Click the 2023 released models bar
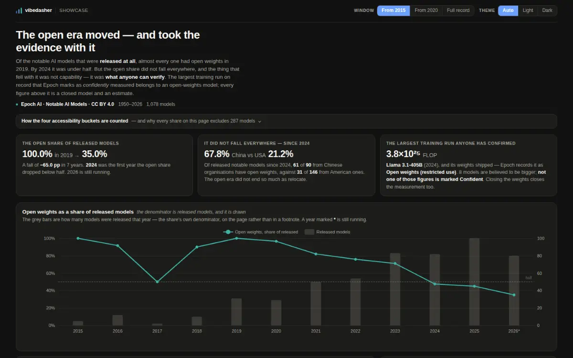Viewport: 573px width, 358px height. (395, 289)
